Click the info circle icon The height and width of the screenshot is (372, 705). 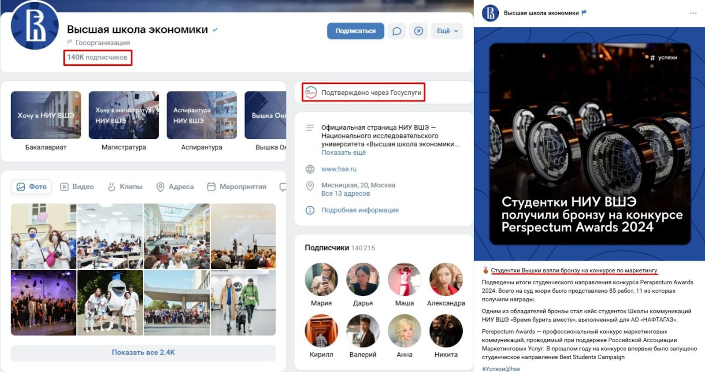tap(310, 210)
